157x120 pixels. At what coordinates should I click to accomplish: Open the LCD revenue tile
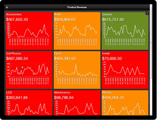click(x=29, y=103)
